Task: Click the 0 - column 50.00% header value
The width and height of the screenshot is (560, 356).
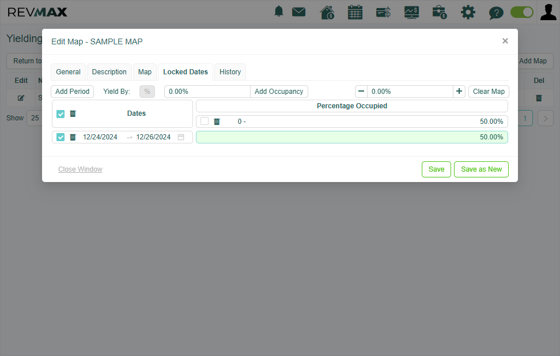Action: pos(491,122)
